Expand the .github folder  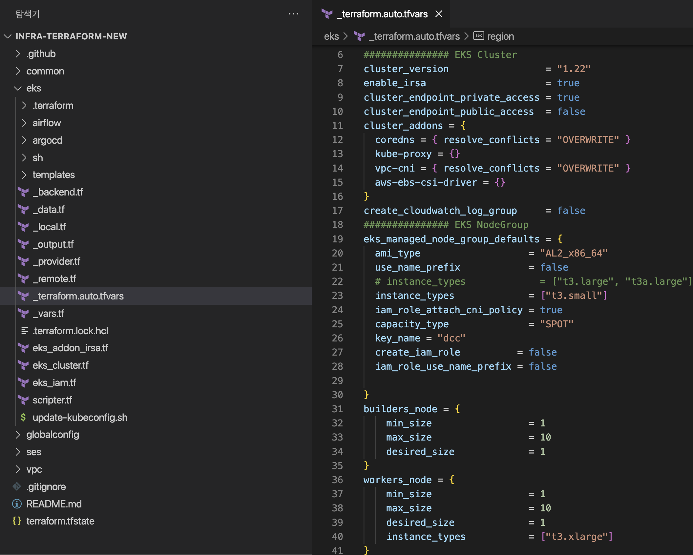tap(18, 53)
